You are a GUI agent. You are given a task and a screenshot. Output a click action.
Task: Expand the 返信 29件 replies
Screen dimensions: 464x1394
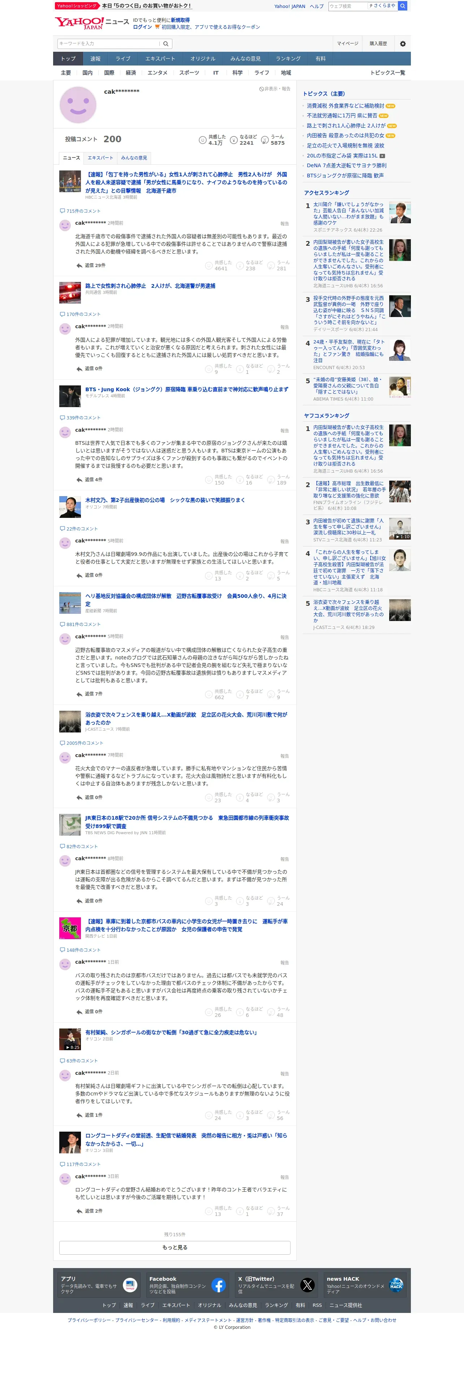click(x=91, y=266)
